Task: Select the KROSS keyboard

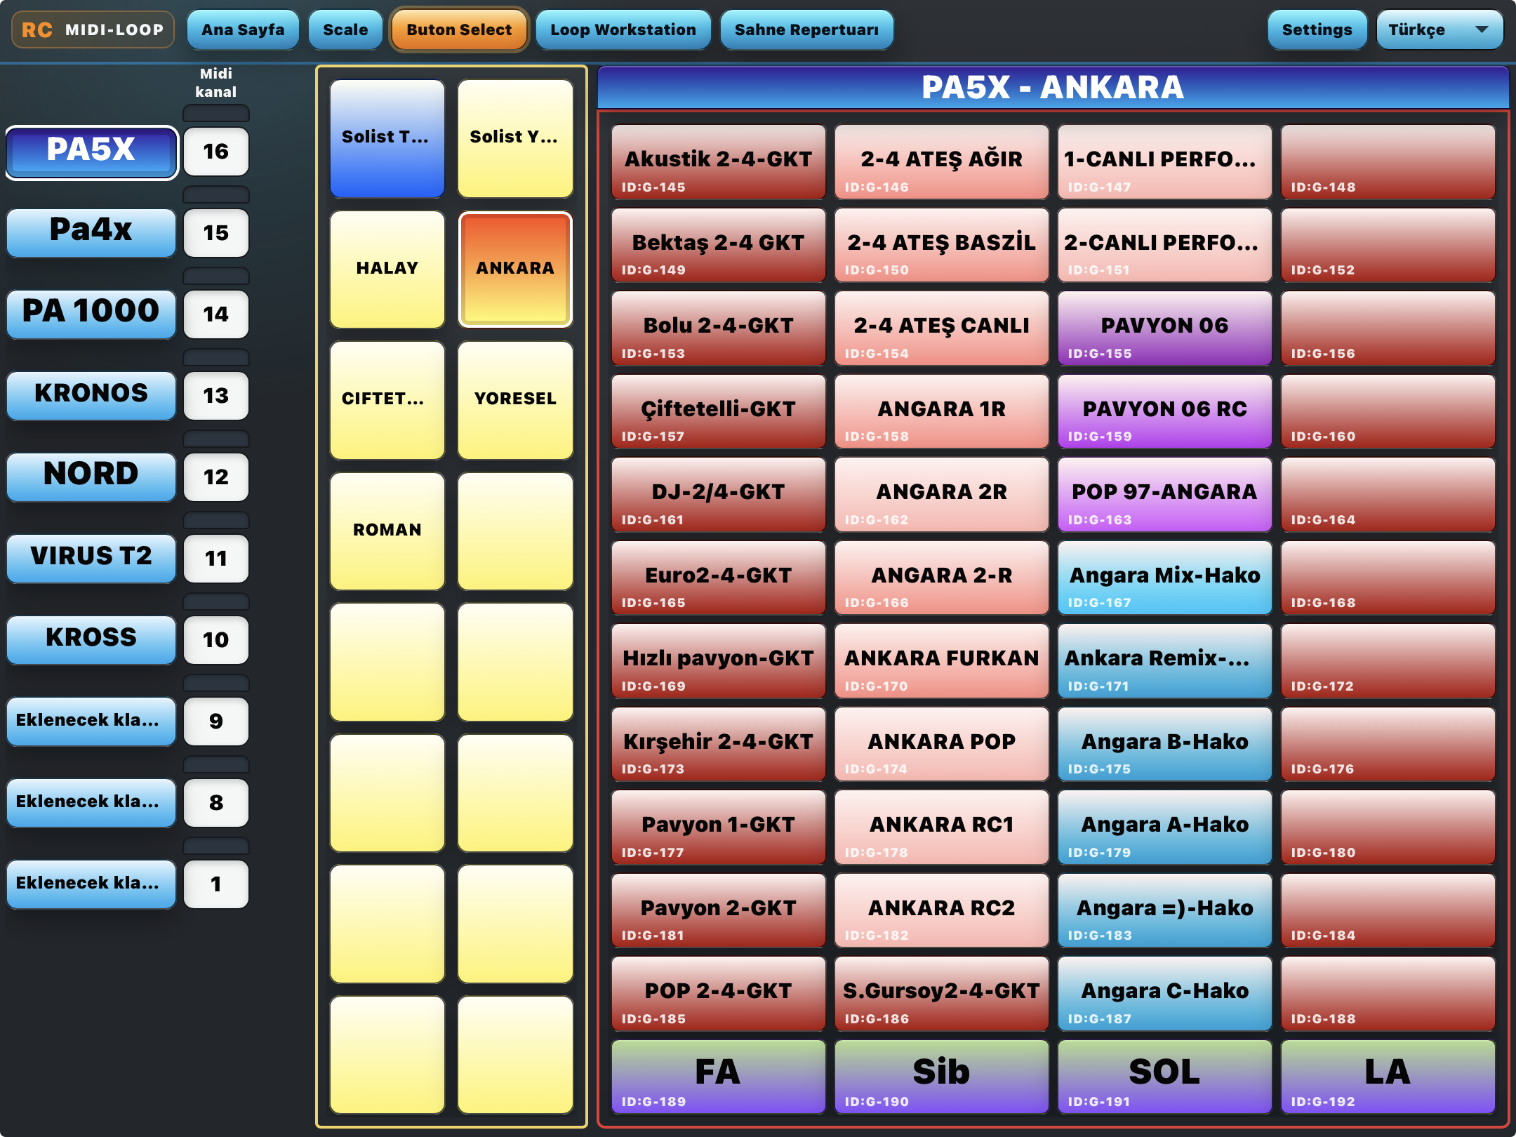Action: 91,639
